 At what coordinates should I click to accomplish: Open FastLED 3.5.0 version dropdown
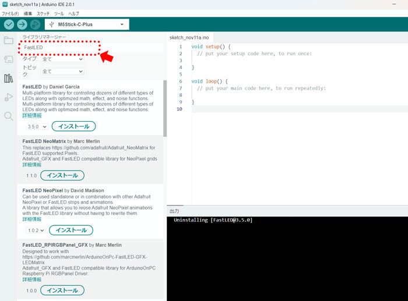click(37, 126)
